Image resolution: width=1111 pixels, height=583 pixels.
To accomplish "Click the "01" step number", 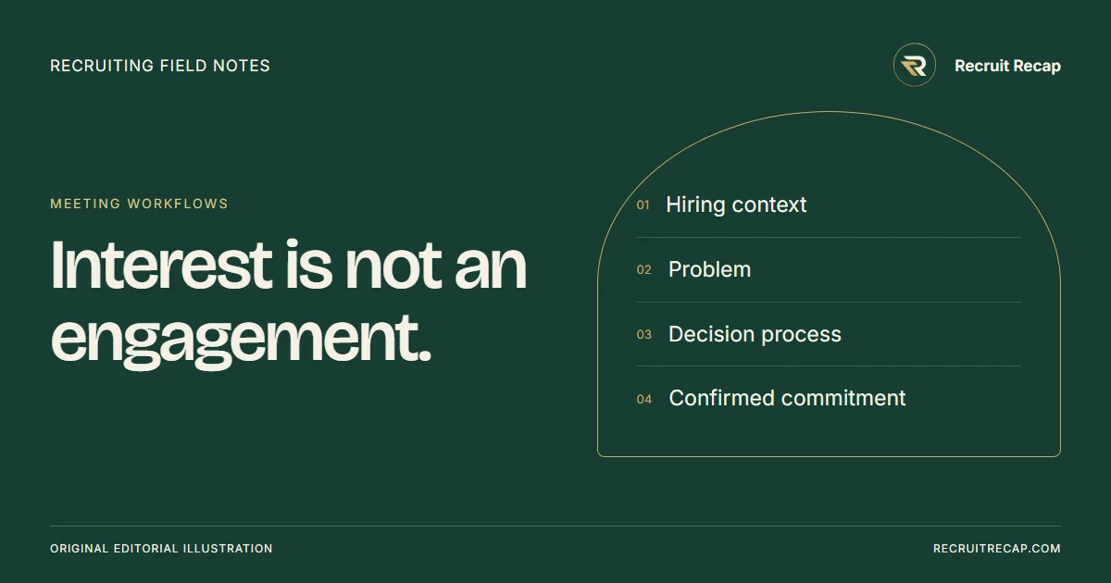I will coord(643,205).
